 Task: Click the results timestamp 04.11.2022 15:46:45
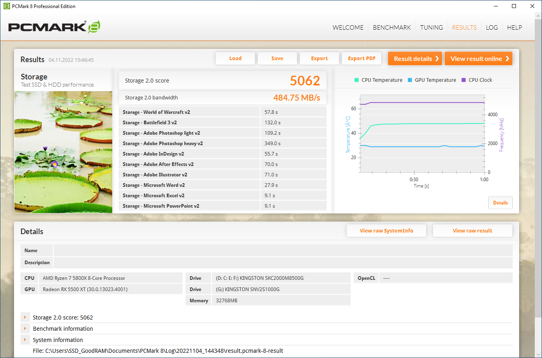[x=71, y=60]
